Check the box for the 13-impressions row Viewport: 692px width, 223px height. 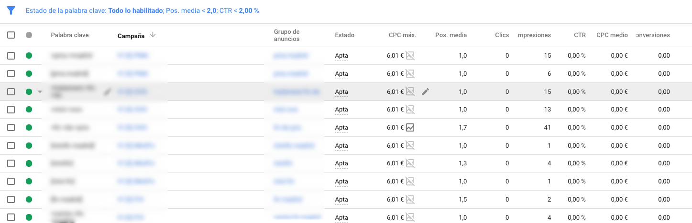point(11,110)
